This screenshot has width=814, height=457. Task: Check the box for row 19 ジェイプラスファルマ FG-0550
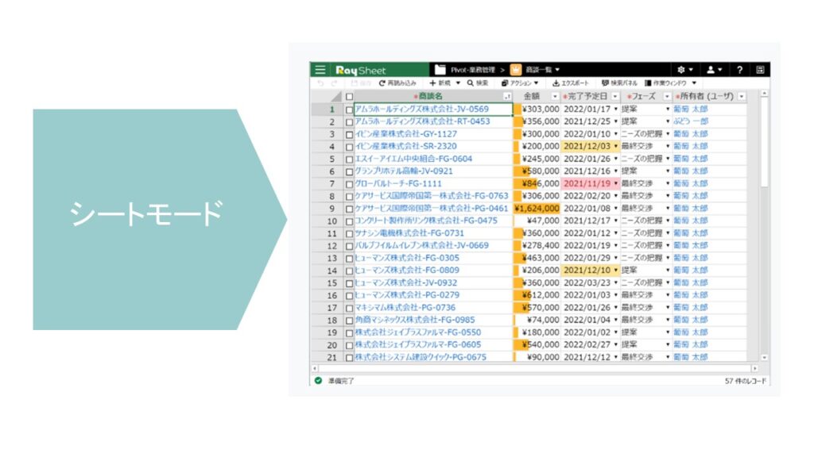pos(350,332)
